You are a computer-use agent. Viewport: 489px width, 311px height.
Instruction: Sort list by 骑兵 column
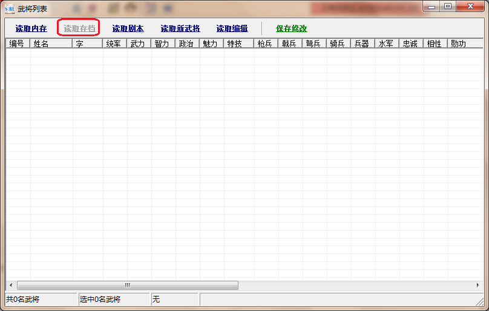click(x=339, y=44)
